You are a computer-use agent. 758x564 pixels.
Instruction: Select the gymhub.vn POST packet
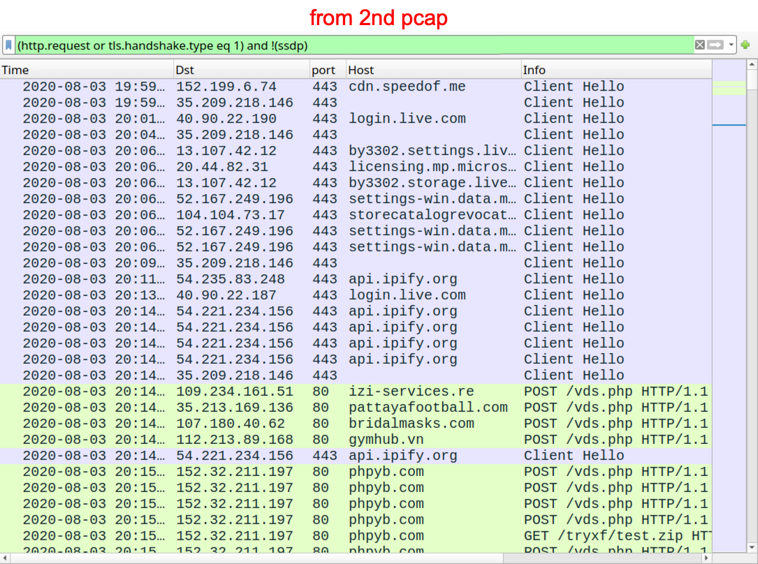tap(356, 440)
